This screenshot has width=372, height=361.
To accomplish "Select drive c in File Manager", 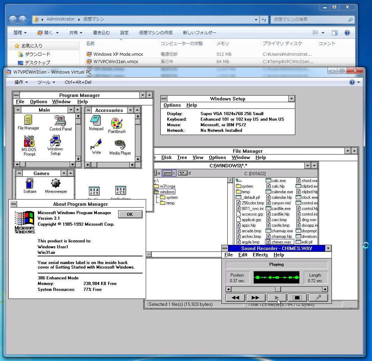I will click(169, 173).
